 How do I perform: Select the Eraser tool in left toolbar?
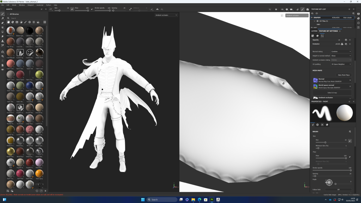pyautogui.click(x=2, y=18)
